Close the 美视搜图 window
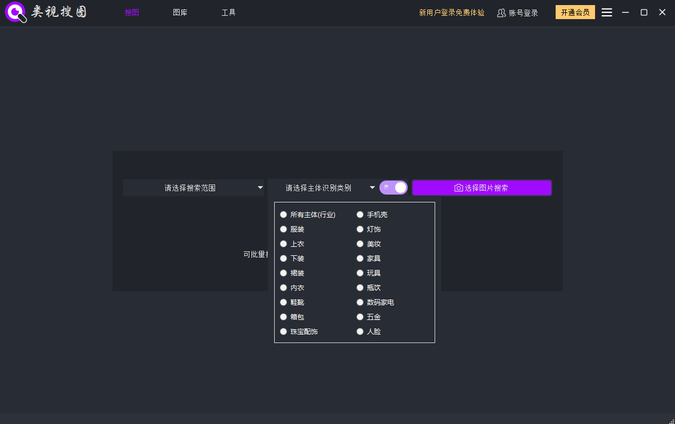This screenshot has width=675, height=424. (x=662, y=12)
